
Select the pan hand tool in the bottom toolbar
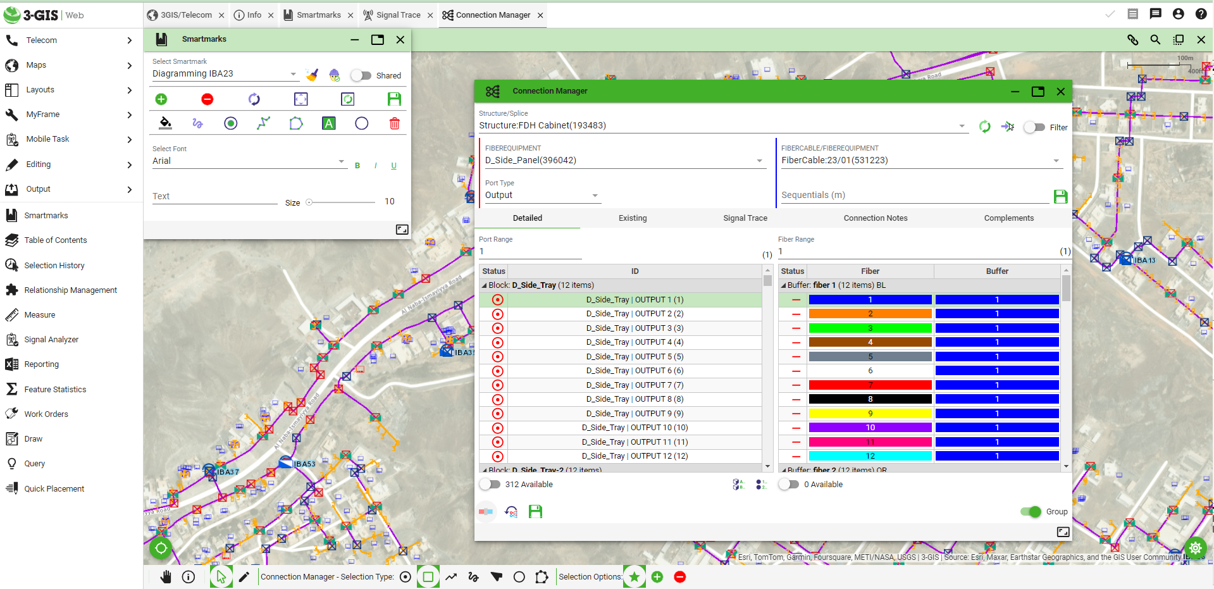point(166,576)
